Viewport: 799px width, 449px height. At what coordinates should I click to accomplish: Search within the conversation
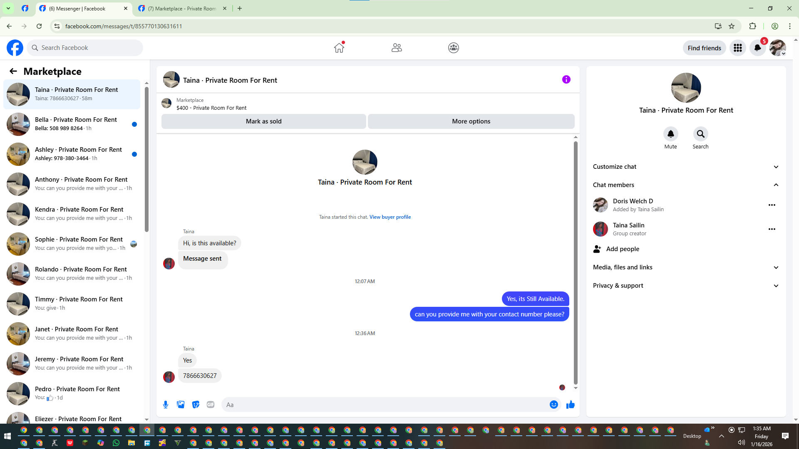(x=700, y=134)
